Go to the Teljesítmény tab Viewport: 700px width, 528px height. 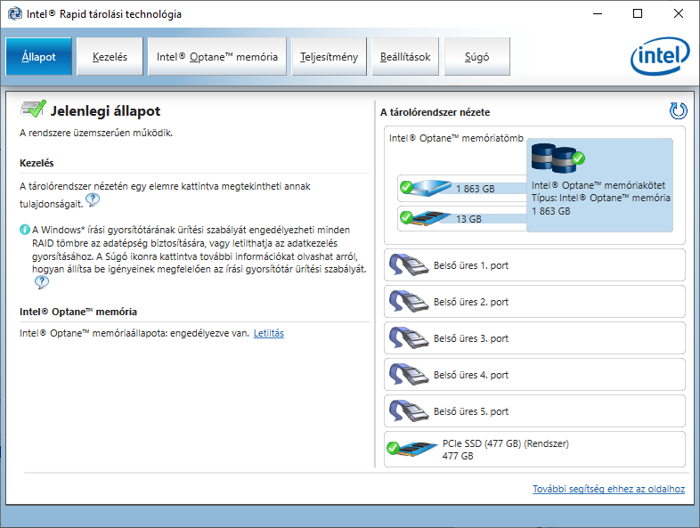point(329,57)
